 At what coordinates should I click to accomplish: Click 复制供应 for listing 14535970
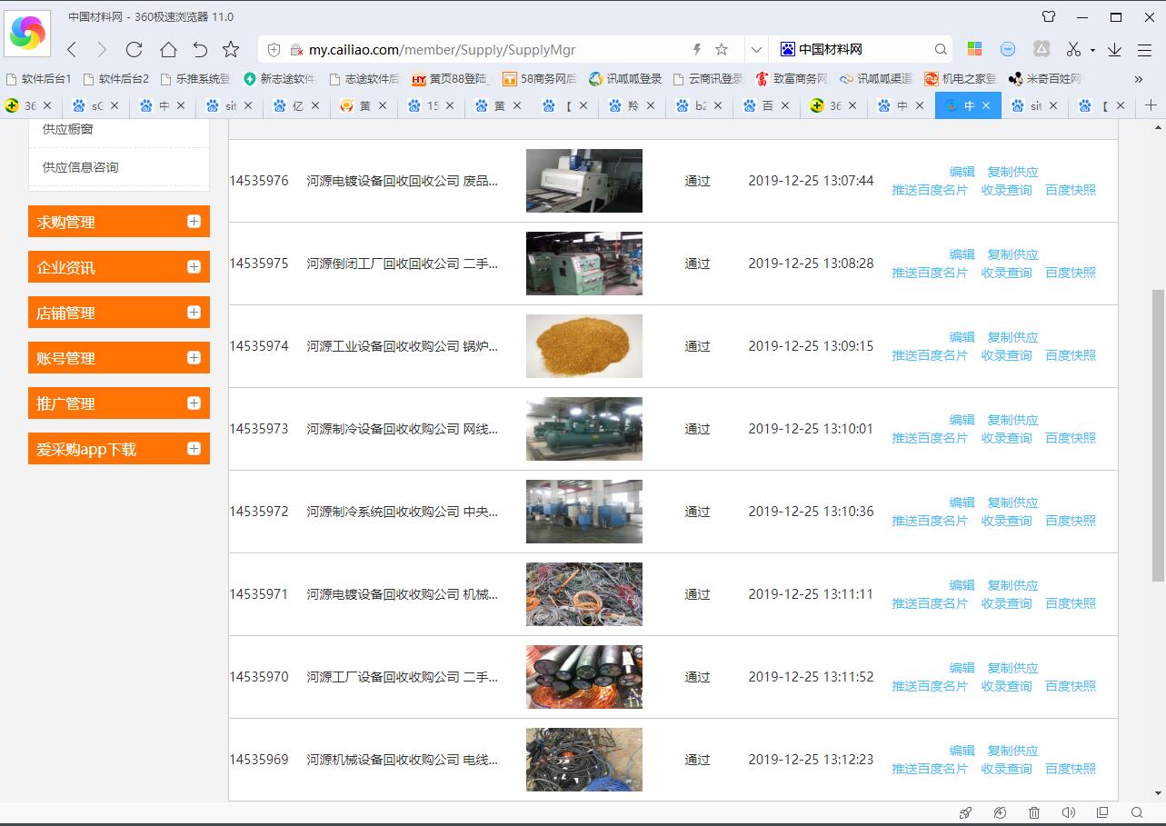(x=1012, y=668)
